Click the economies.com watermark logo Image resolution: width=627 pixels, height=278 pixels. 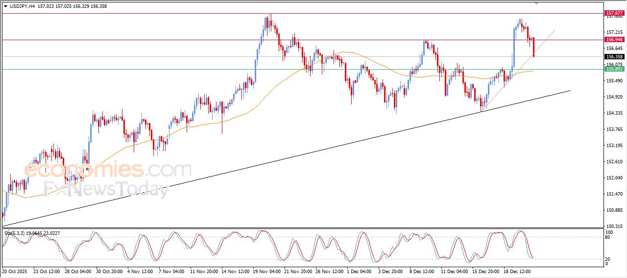[x=108, y=170]
